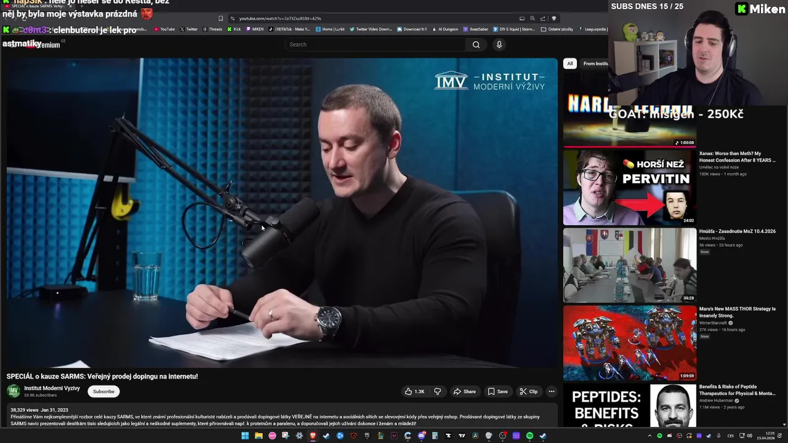Open Maru's Mass Thor strategy thumbnail
The height and width of the screenshot is (443, 788).
[630, 343]
